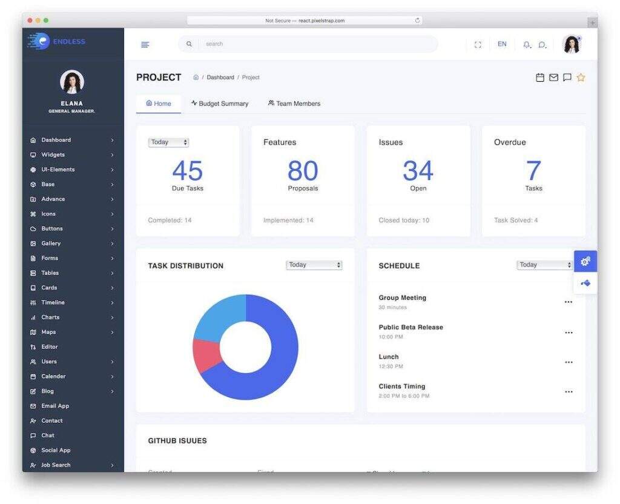
Task: Open Email App from the sidebar
Action: tap(54, 406)
